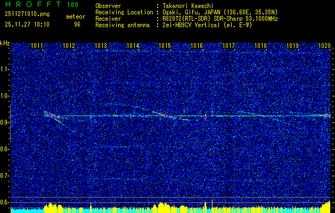Click the meteor label

tap(76, 17)
